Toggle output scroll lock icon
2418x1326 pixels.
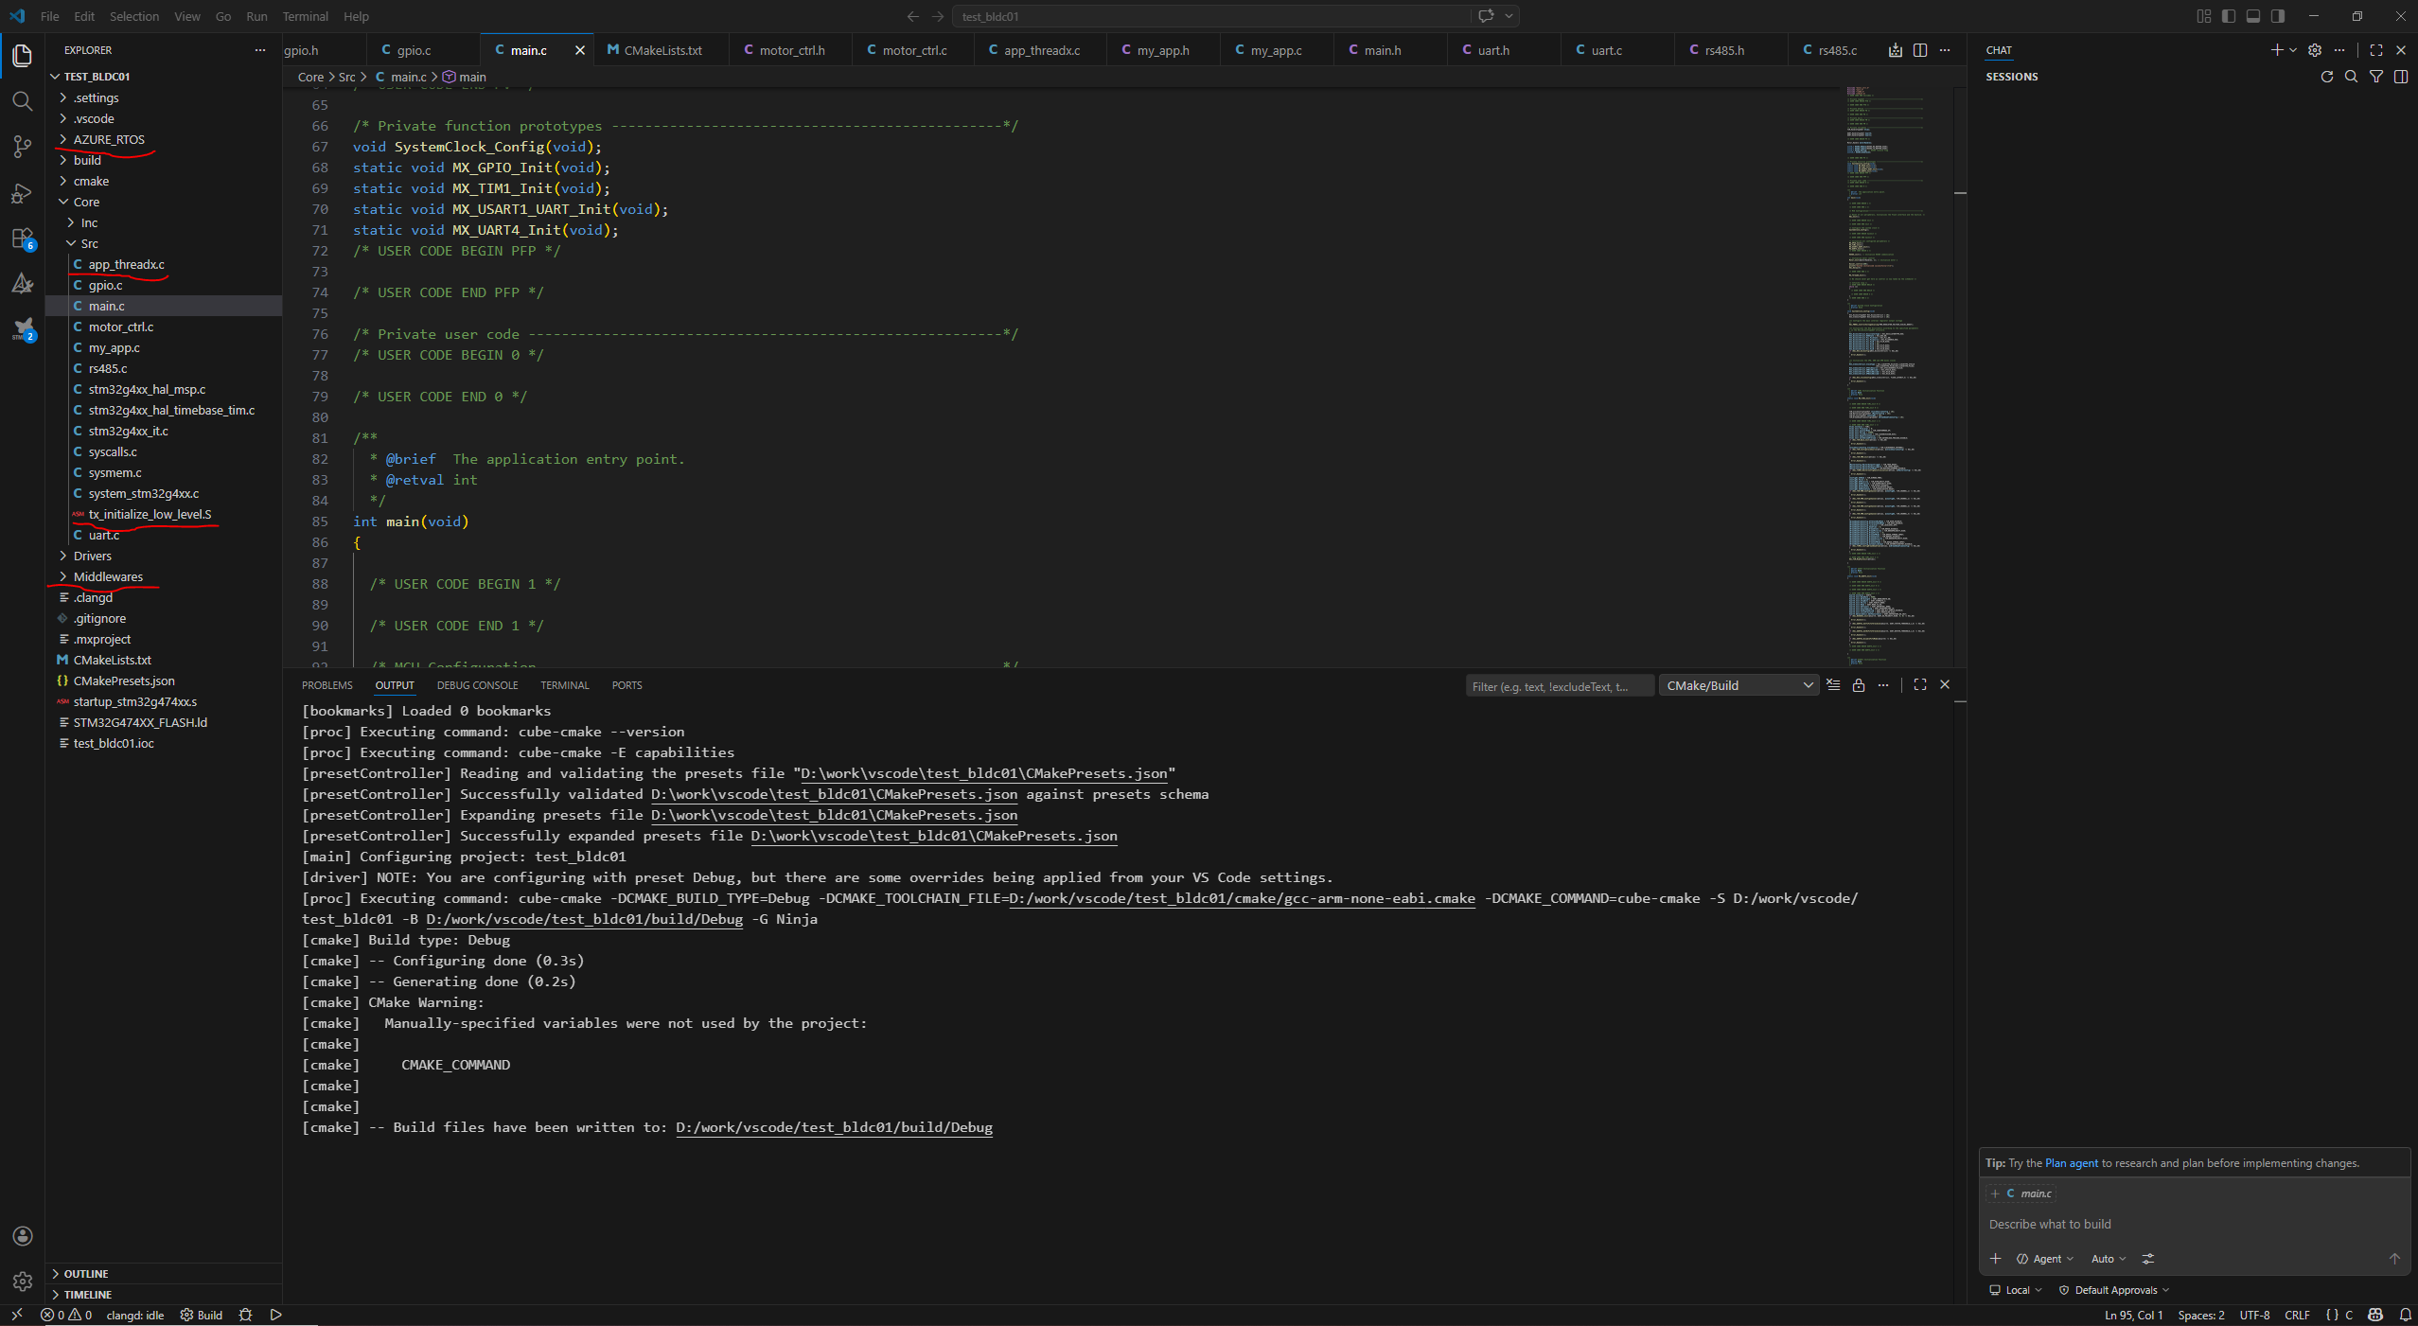(1858, 685)
